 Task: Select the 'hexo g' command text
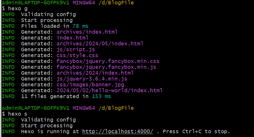click(18, 8)
